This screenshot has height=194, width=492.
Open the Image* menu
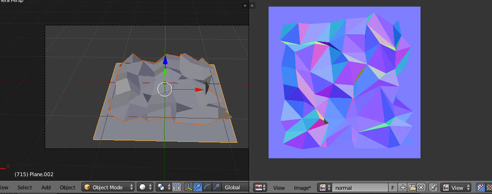tap(302, 187)
